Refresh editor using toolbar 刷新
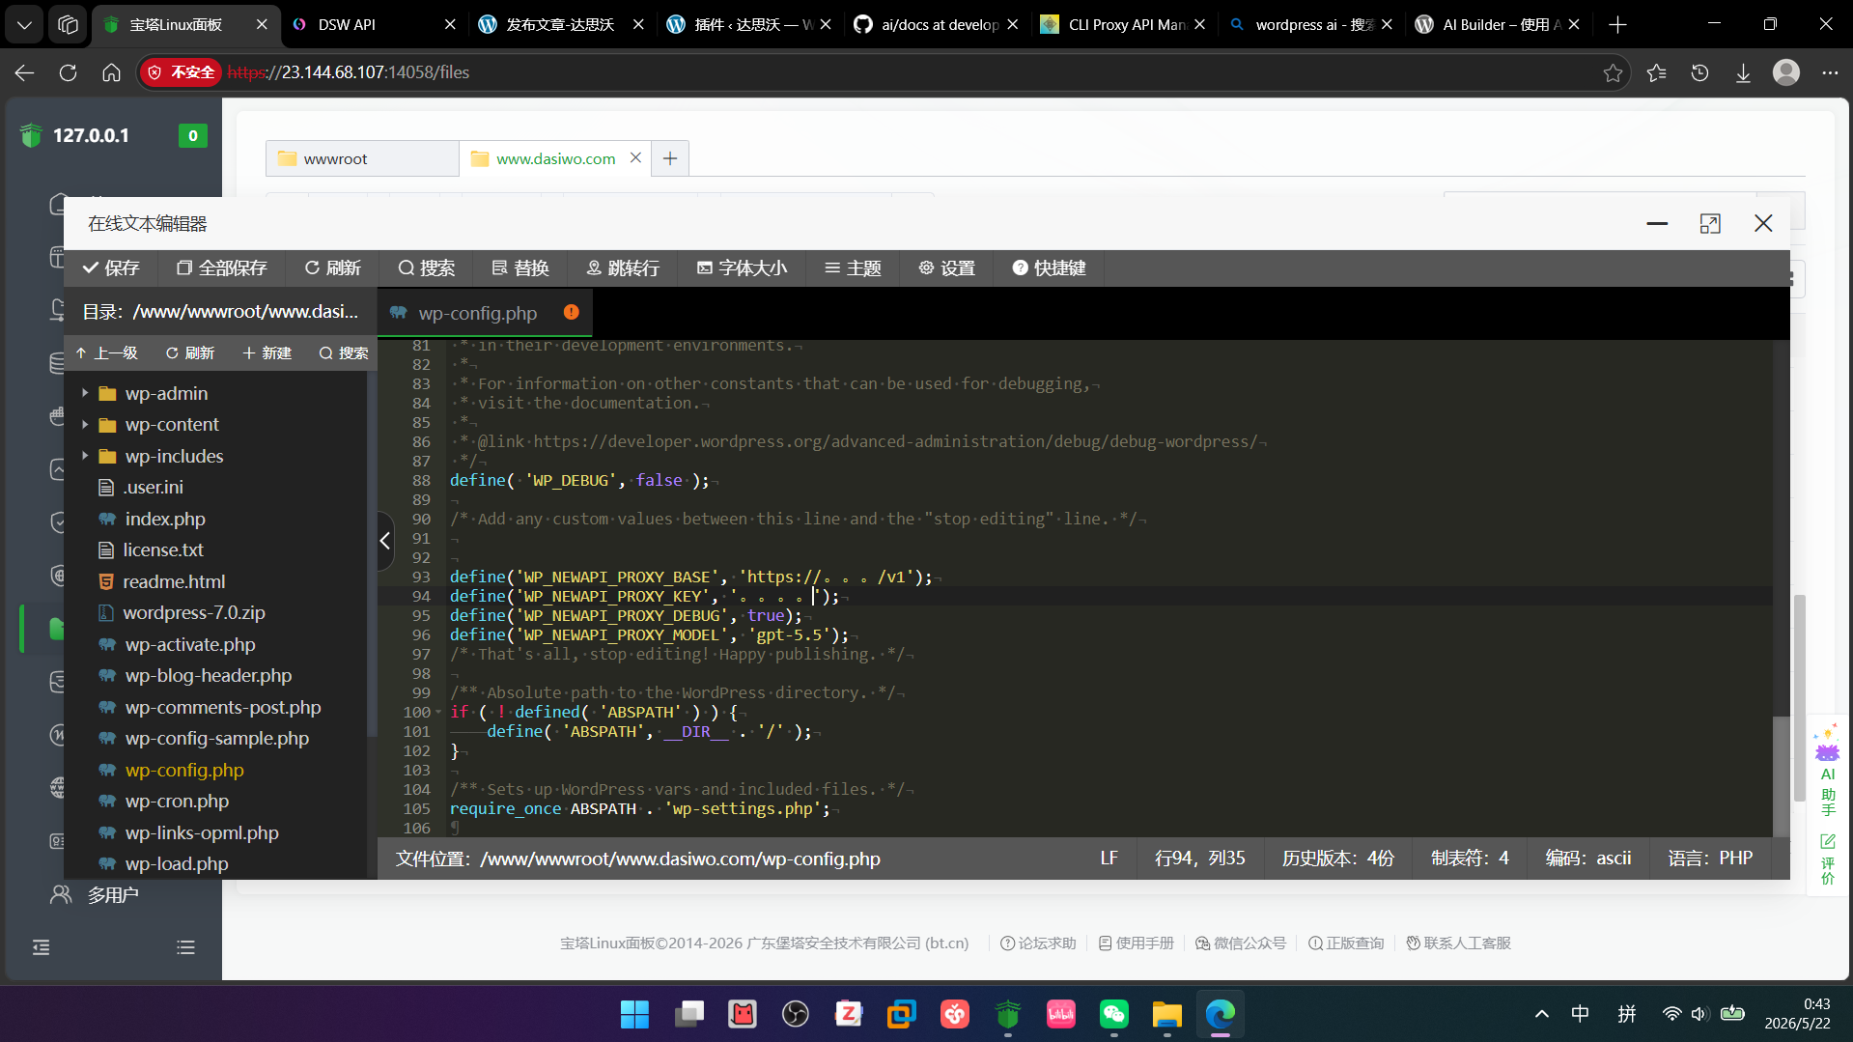 (x=333, y=268)
